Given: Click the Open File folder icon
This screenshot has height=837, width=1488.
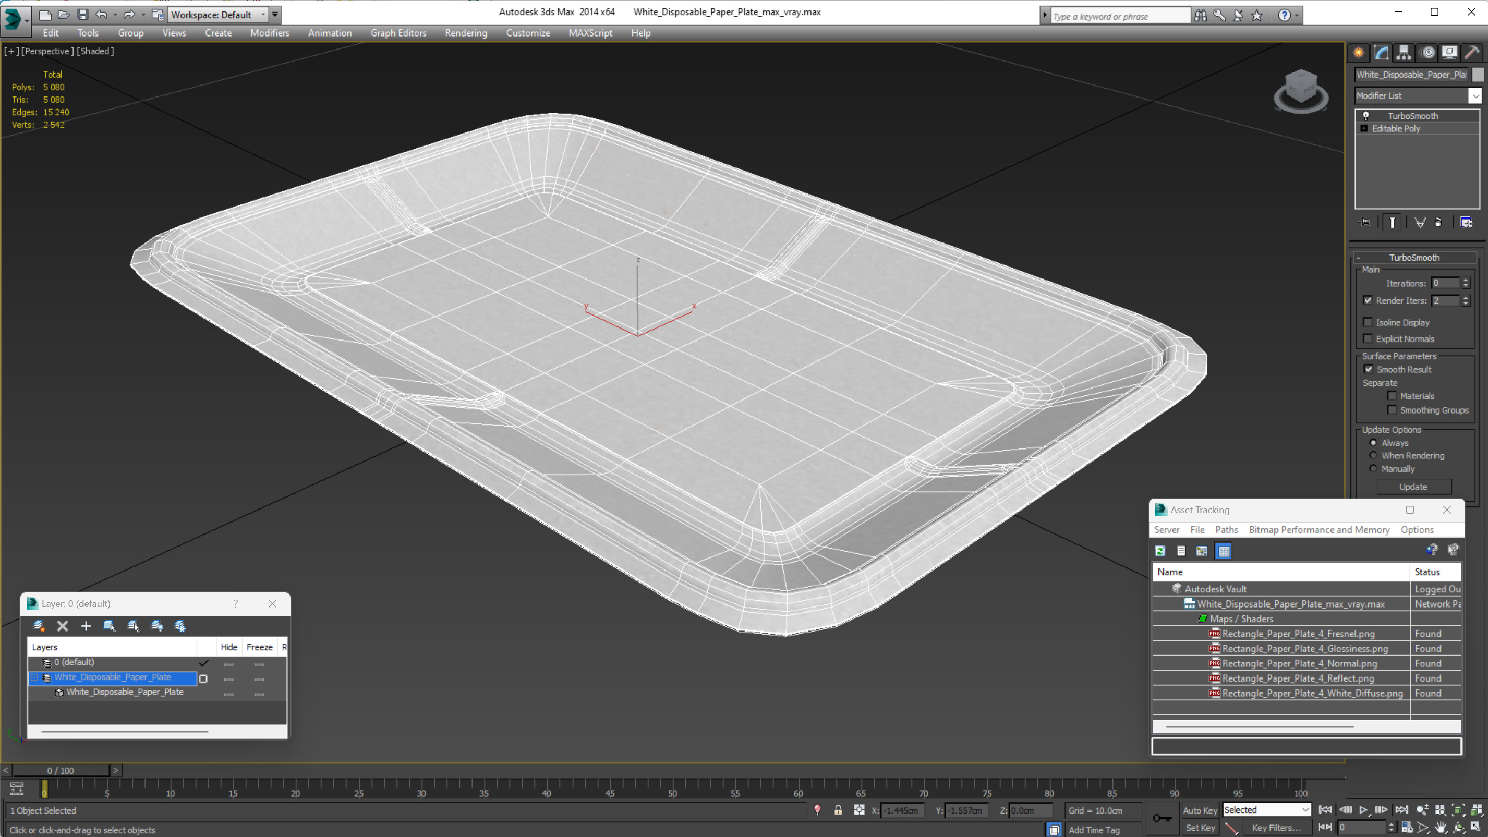Looking at the screenshot, I should [64, 15].
